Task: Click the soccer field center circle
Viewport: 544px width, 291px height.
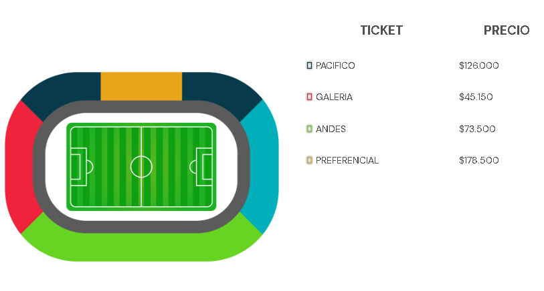Action: click(x=141, y=167)
